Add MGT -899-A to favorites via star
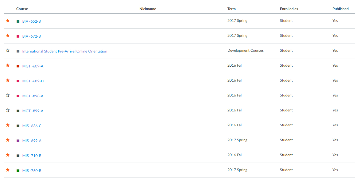This screenshot has width=358, height=181. click(8, 110)
